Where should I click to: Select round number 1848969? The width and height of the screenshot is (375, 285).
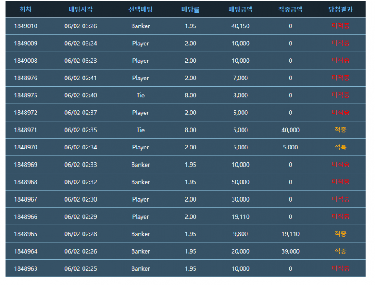26,165
